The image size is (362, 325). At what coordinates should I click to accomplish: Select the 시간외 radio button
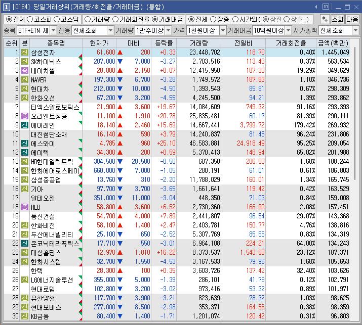[x=235, y=19]
